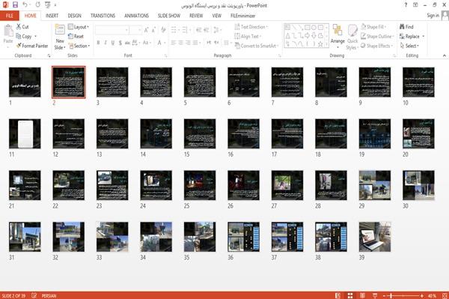449x299 pixels.
Task: Open Ribbon Display Options
Action: coord(415,5)
